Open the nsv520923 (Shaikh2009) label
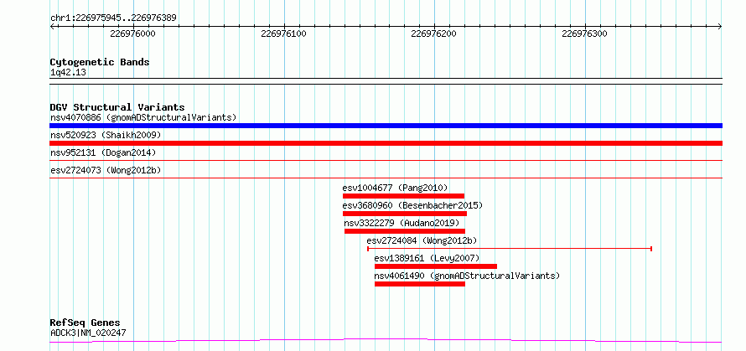 point(106,135)
